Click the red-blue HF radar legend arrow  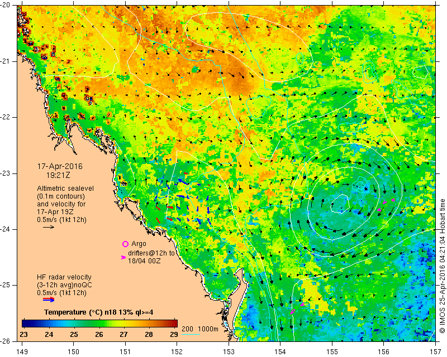point(49,299)
